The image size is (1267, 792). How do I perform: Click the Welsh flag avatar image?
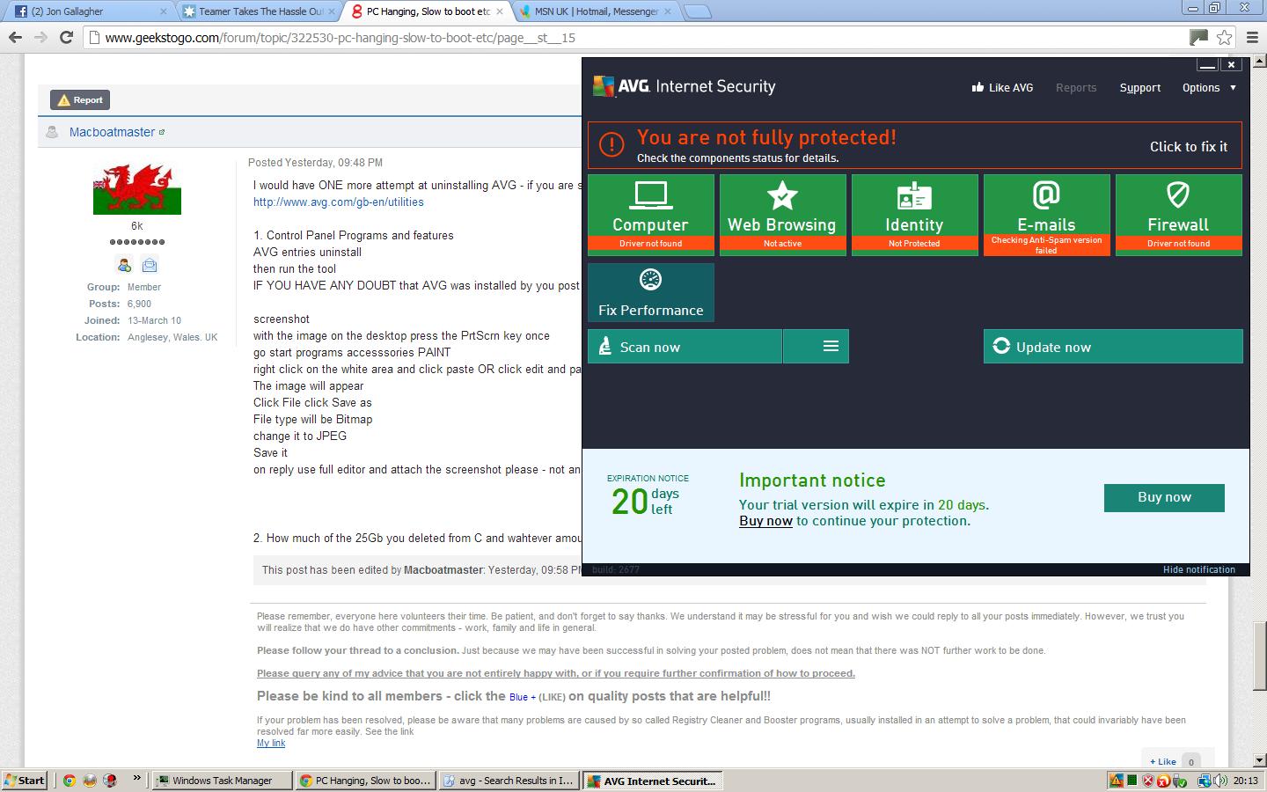click(x=136, y=189)
